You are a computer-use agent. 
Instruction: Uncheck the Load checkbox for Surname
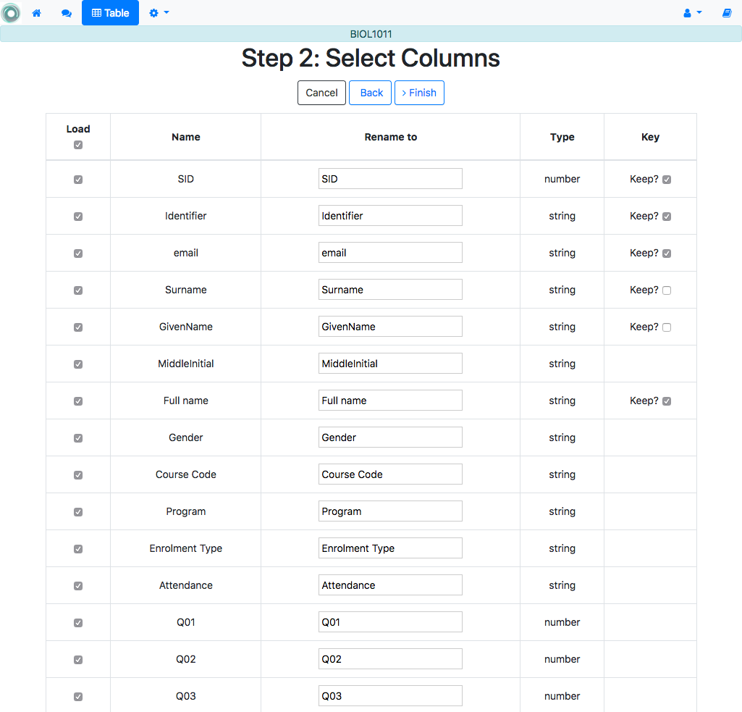click(78, 290)
